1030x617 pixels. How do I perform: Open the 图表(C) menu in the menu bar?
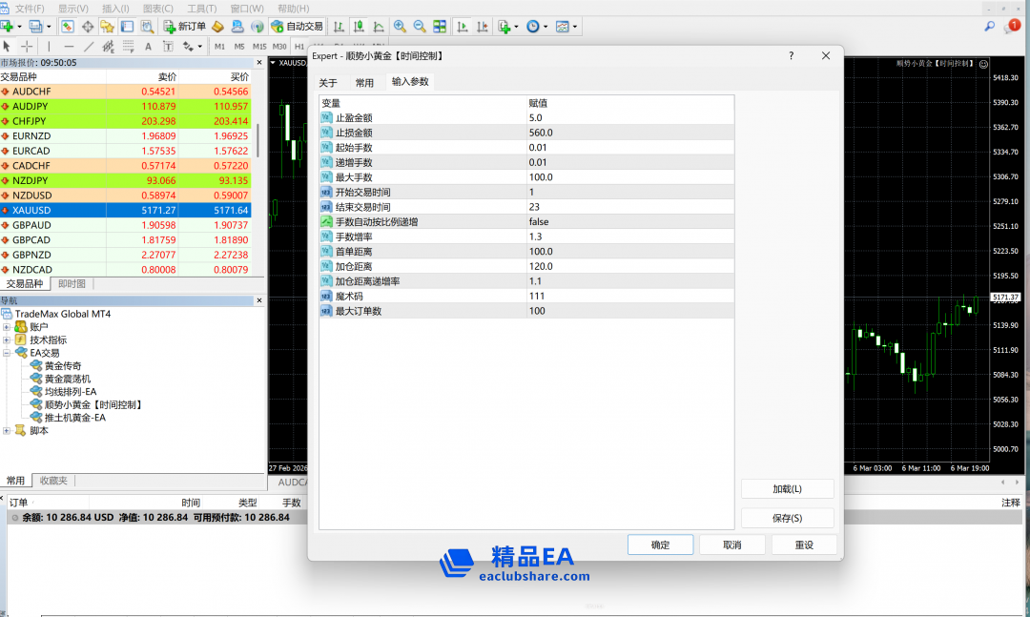coord(157,9)
